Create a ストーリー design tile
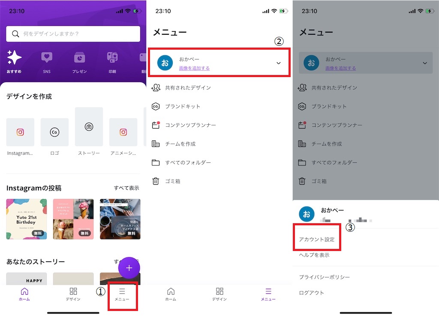 click(x=89, y=127)
